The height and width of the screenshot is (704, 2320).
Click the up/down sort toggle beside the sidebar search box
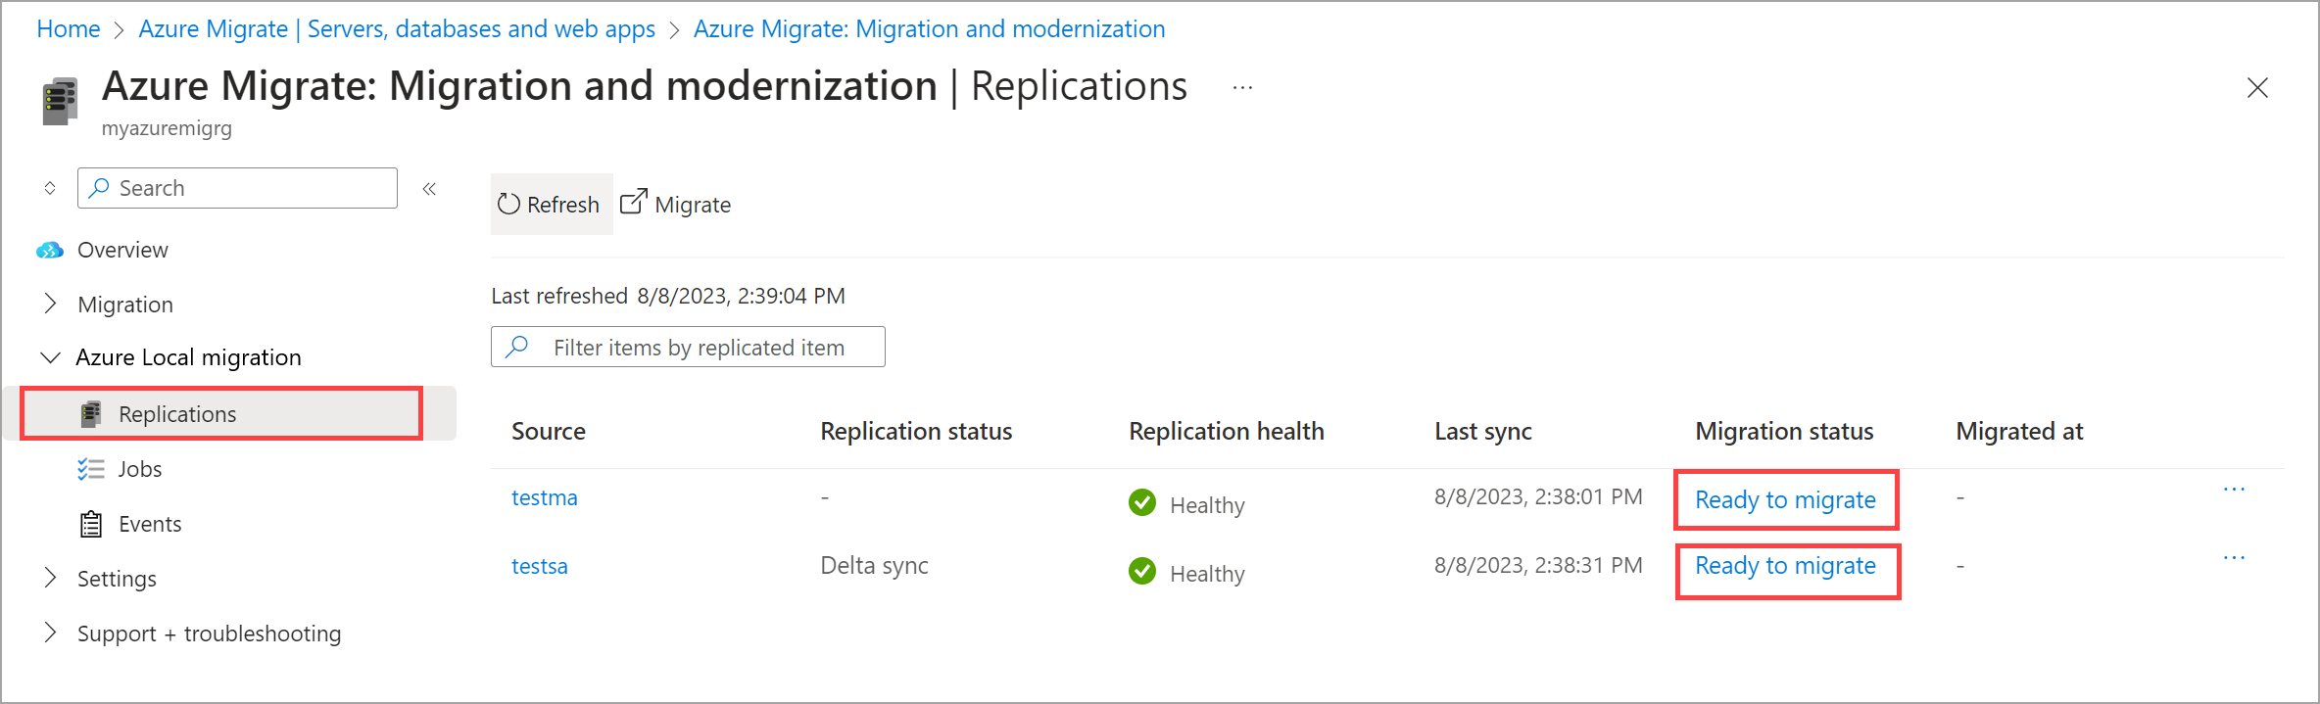(x=50, y=188)
